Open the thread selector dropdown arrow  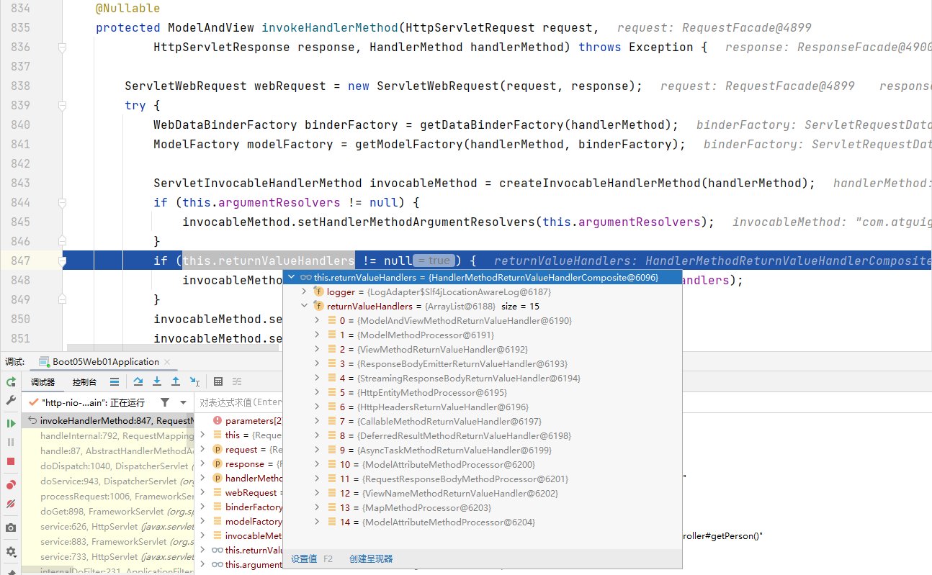click(x=183, y=402)
